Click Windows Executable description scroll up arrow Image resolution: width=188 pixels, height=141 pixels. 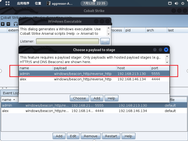click(109, 28)
